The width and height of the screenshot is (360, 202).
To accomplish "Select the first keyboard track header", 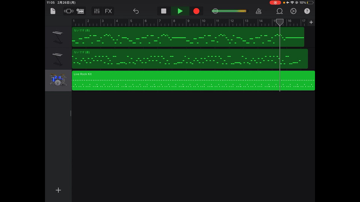I will tap(58, 37).
